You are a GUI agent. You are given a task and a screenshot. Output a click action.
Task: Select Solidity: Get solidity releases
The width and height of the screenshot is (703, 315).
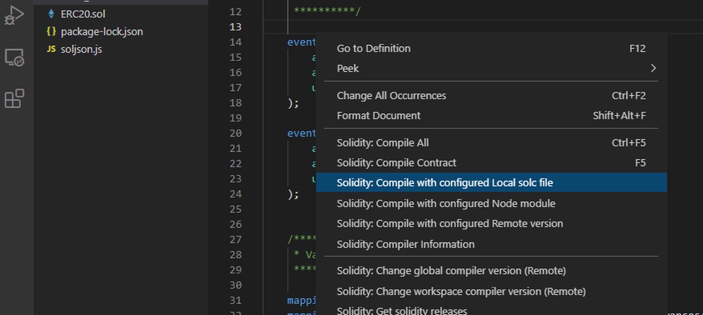click(491, 310)
